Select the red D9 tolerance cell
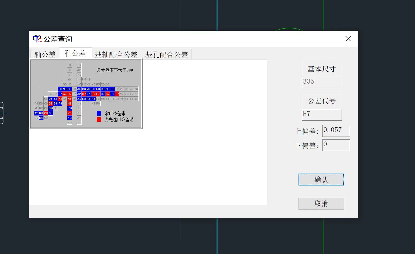The width and height of the screenshot is (415, 254). (50, 103)
